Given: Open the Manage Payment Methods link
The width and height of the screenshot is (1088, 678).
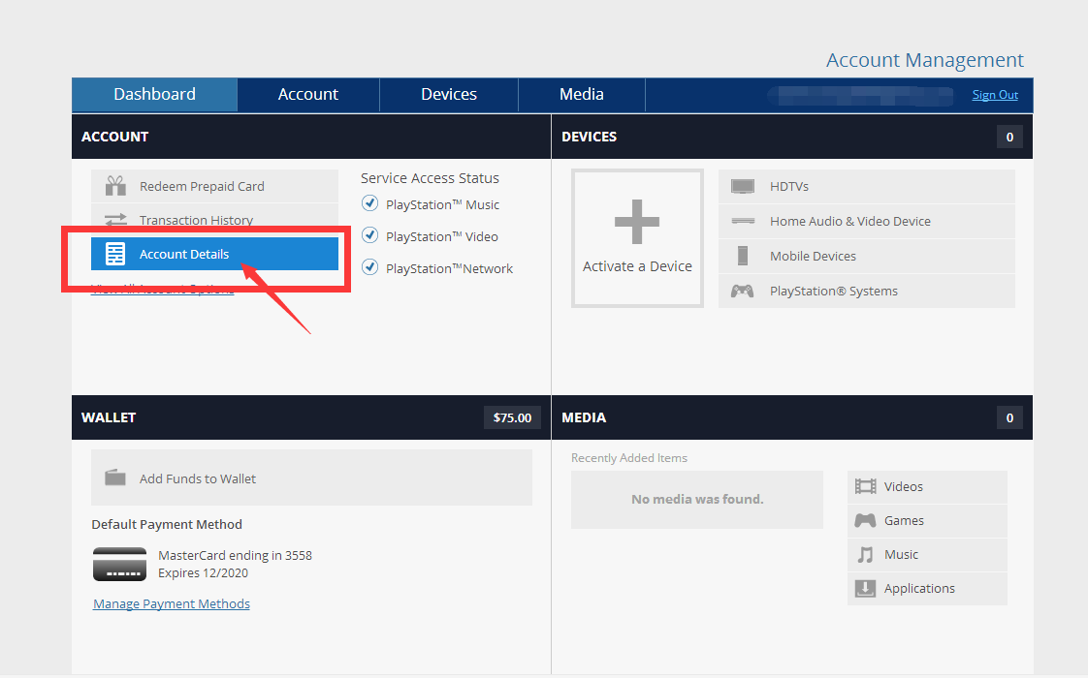Looking at the screenshot, I should pyautogui.click(x=172, y=603).
